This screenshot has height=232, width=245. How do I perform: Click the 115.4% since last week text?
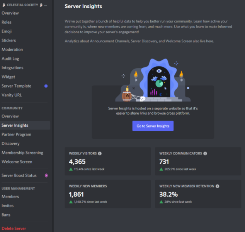tap(89, 169)
